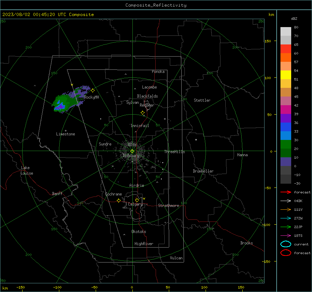Click the 'Sundre' map label
Screen dimensions: 312x292
(105, 144)
